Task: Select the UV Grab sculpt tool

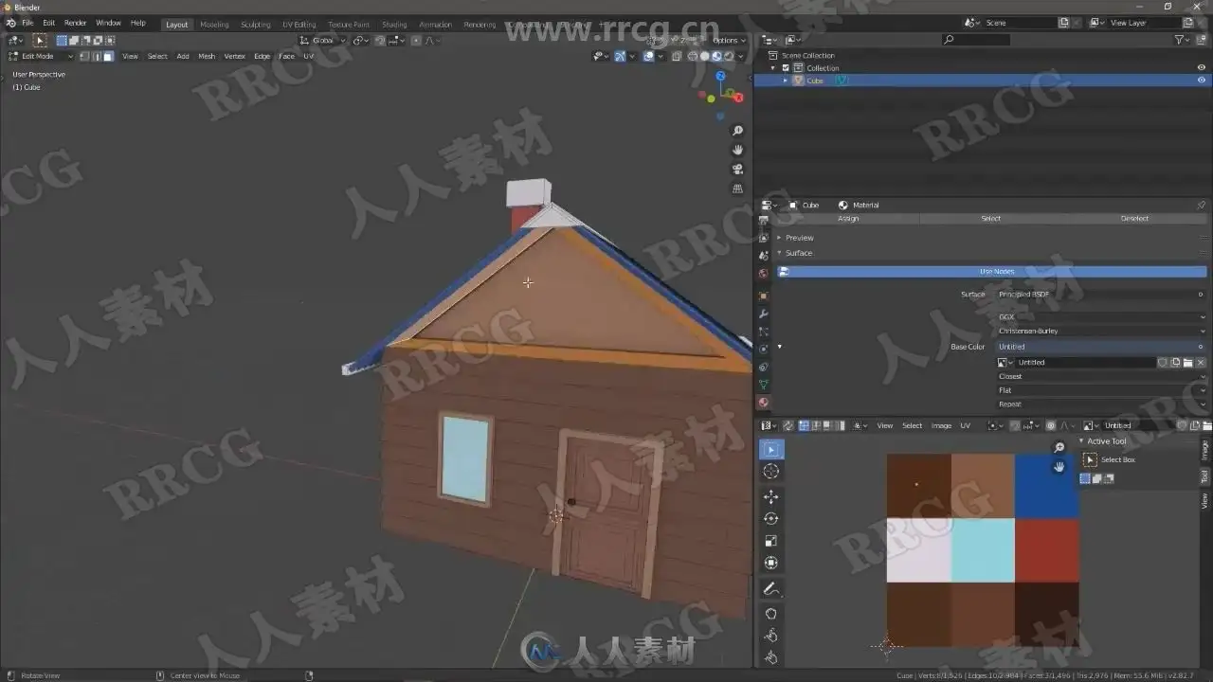Action: [x=771, y=613]
